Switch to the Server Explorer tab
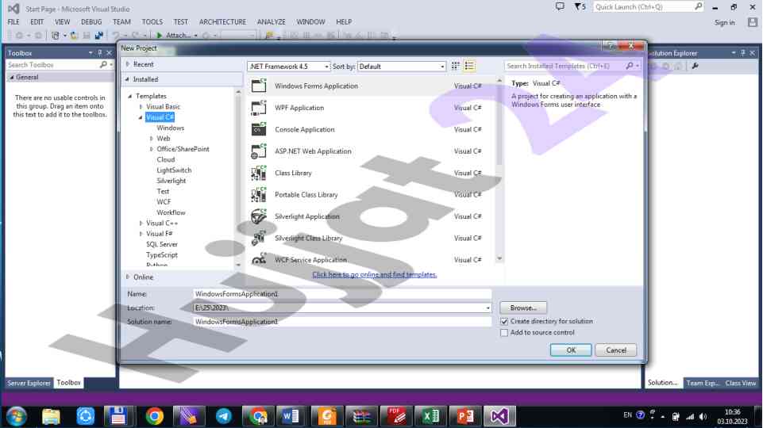Image resolution: width=763 pixels, height=428 pixels. point(29,383)
